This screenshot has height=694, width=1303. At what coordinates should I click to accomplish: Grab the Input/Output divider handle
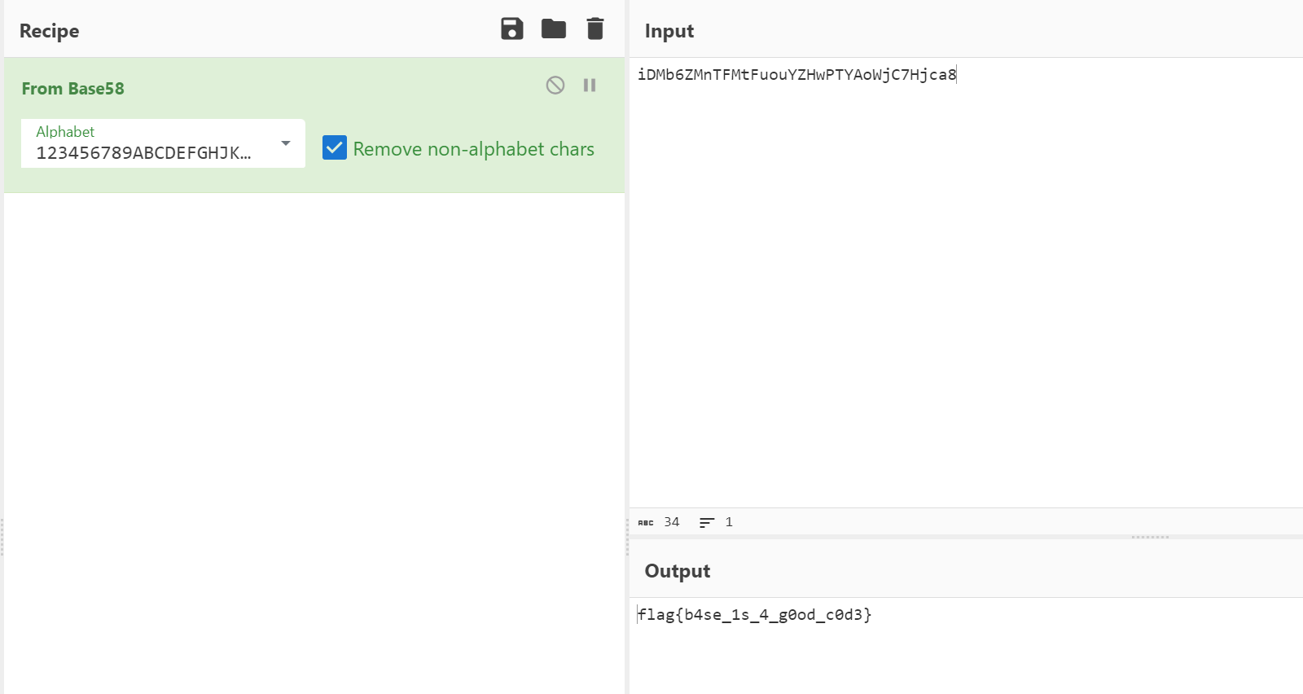coord(1150,537)
